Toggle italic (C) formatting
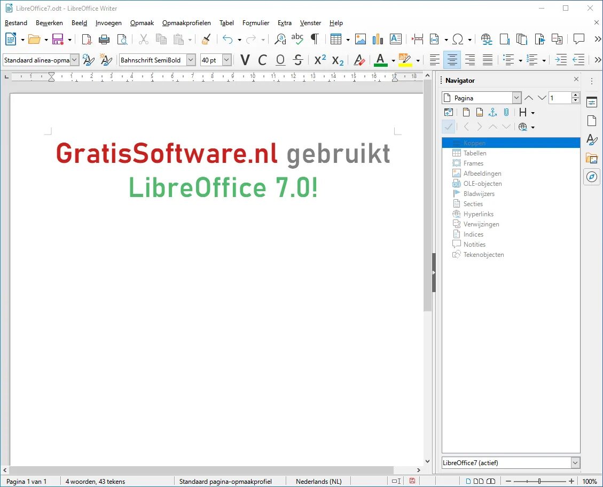603x487 pixels. click(x=262, y=60)
